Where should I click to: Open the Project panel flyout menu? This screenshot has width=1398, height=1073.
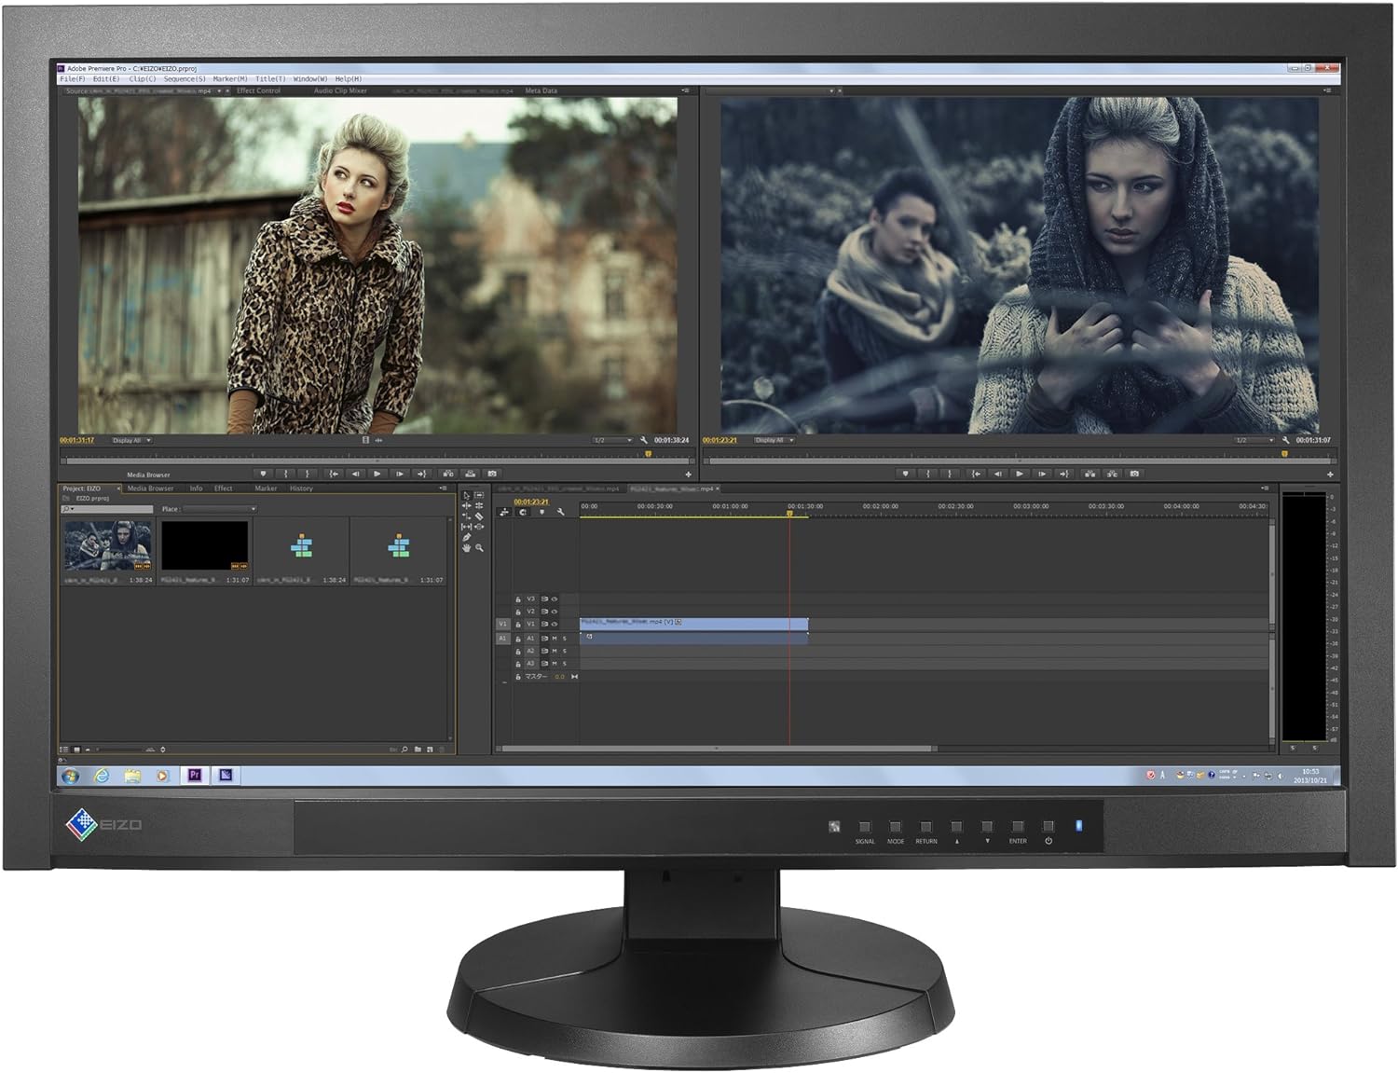444,488
